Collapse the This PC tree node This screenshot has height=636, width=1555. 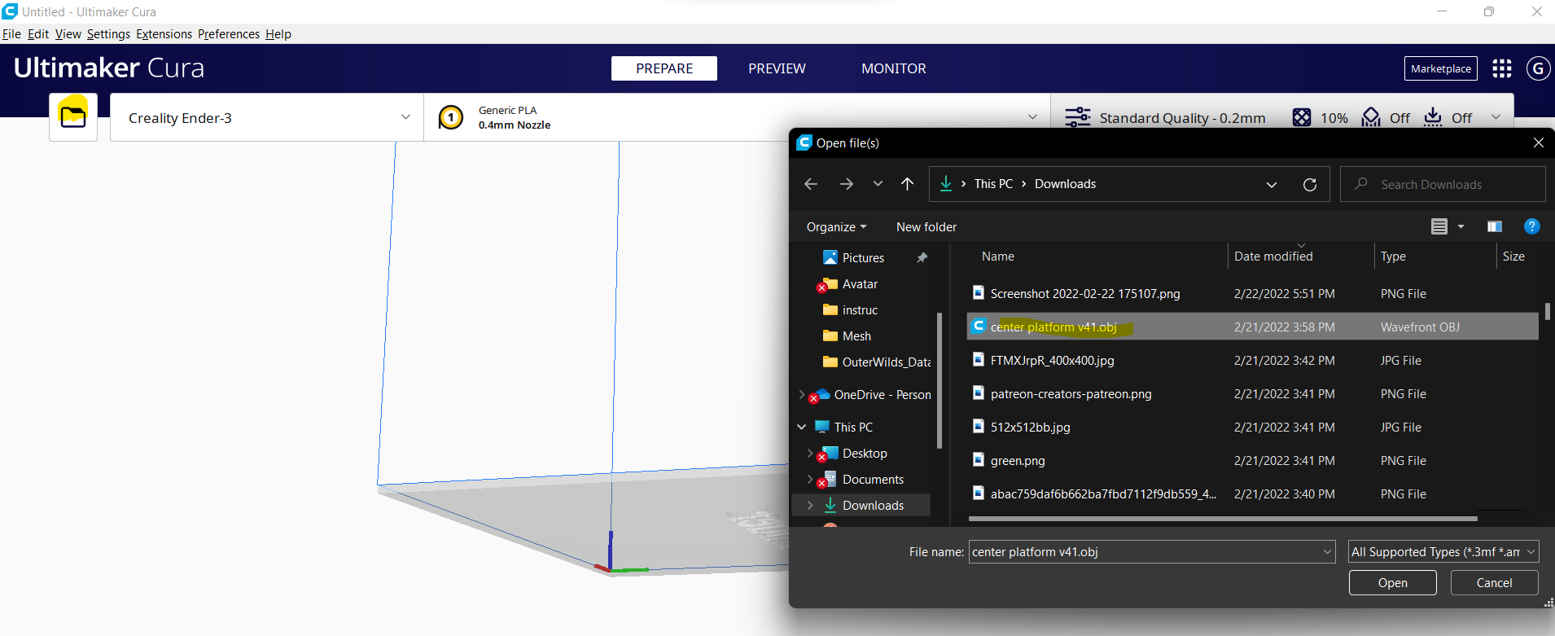coord(802,427)
